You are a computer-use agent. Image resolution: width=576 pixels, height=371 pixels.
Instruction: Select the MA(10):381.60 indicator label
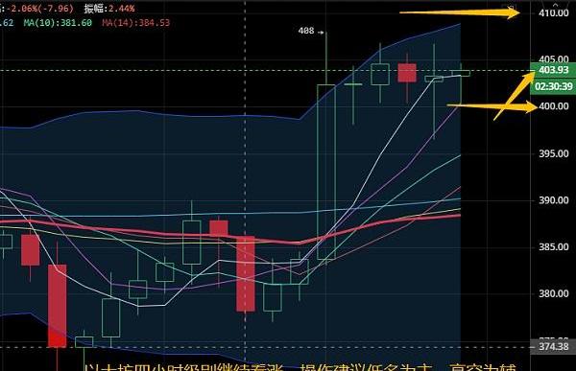point(58,23)
